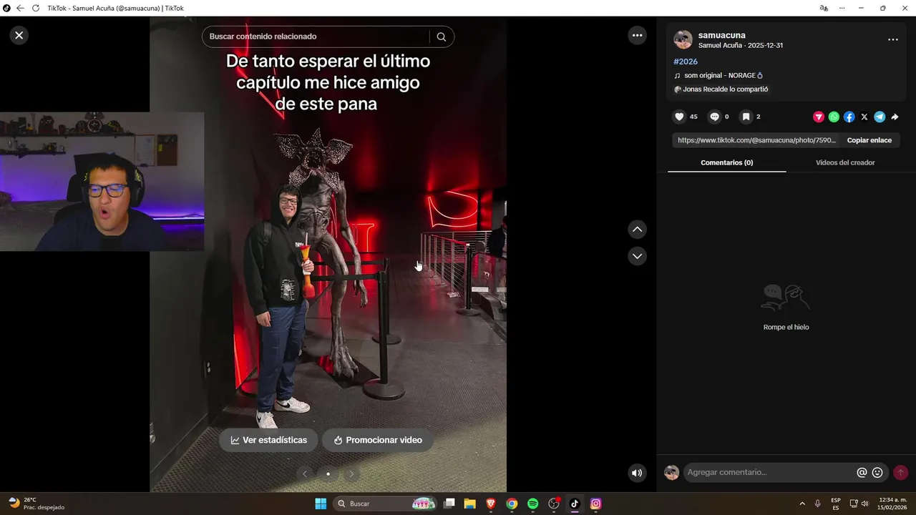Open weather widget 26°C
The width and height of the screenshot is (916, 515).
click(x=36, y=504)
